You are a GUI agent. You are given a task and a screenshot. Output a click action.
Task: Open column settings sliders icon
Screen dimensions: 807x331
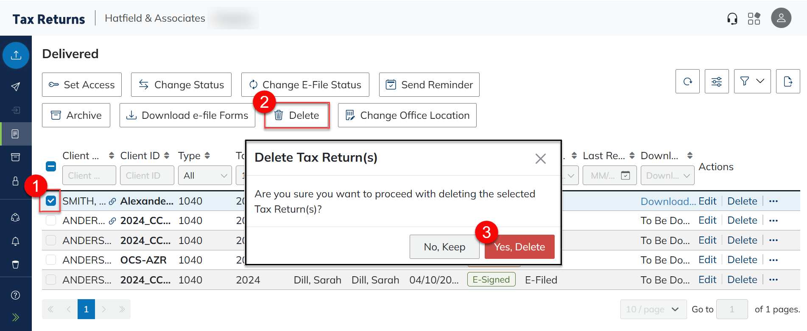717,81
